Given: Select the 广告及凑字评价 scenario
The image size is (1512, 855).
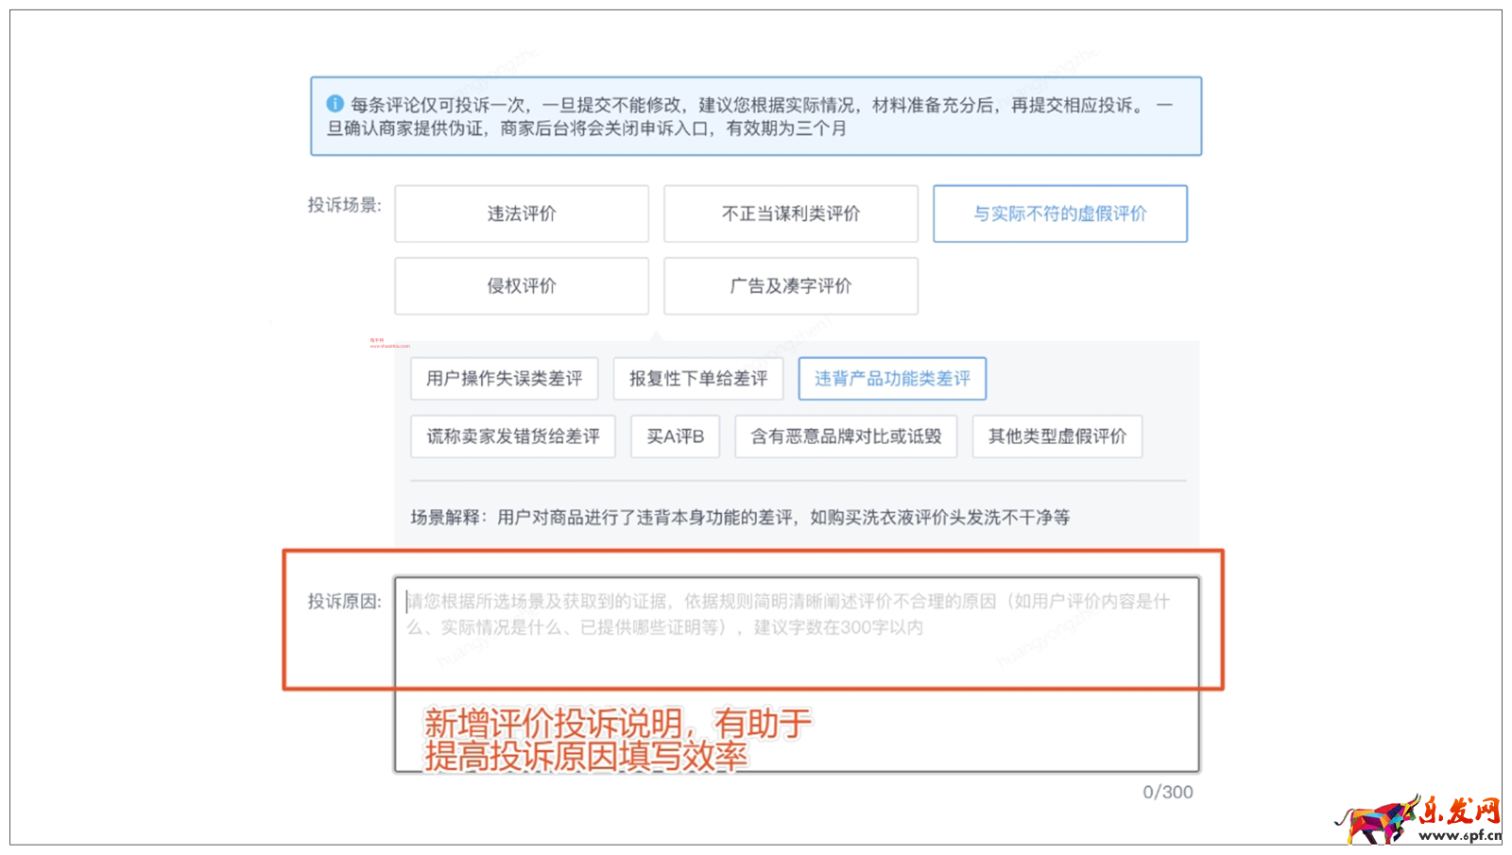Looking at the screenshot, I should pyautogui.click(x=791, y=285).
